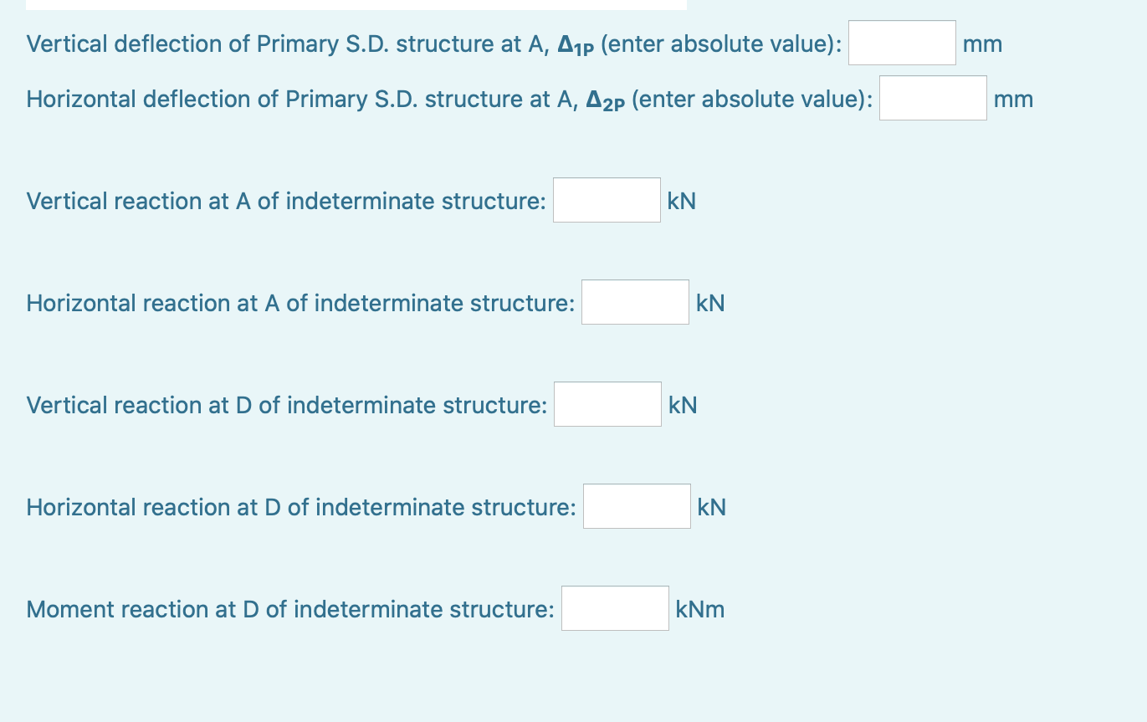
Task: Click the Δ2P horizontal deflection input box
Action: coord(932,98)
